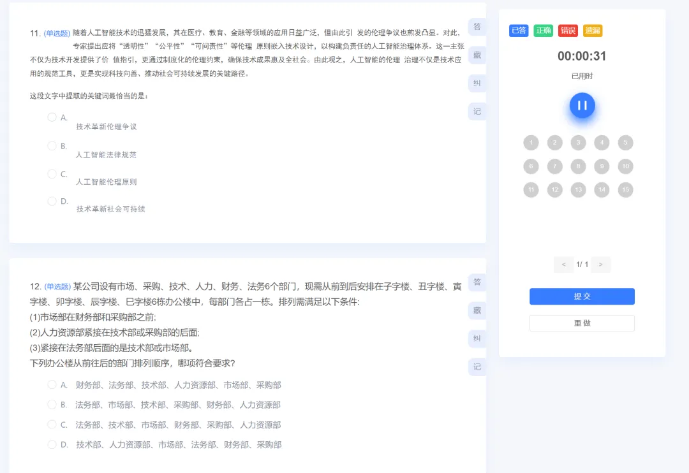Submit the quiz with the 提交 button
Image resolution: width=689 pixels, height=473 pixels.
coord(582,296)
